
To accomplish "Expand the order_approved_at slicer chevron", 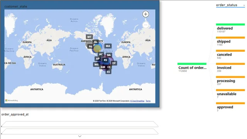I will pos(80,136).
